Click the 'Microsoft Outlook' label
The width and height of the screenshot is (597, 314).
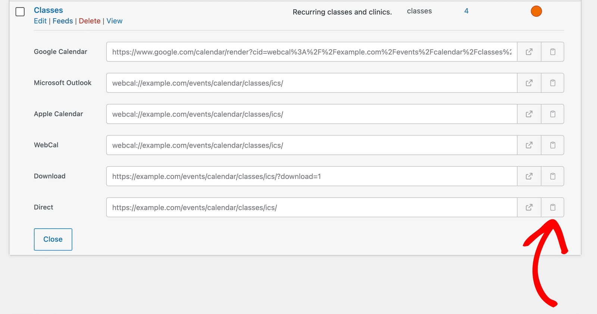click(x=63, y=83)
